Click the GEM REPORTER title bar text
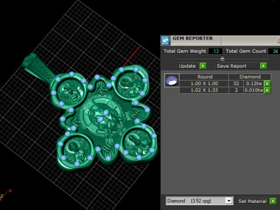Screen dimensions: 280x210 tap(192, 38)
